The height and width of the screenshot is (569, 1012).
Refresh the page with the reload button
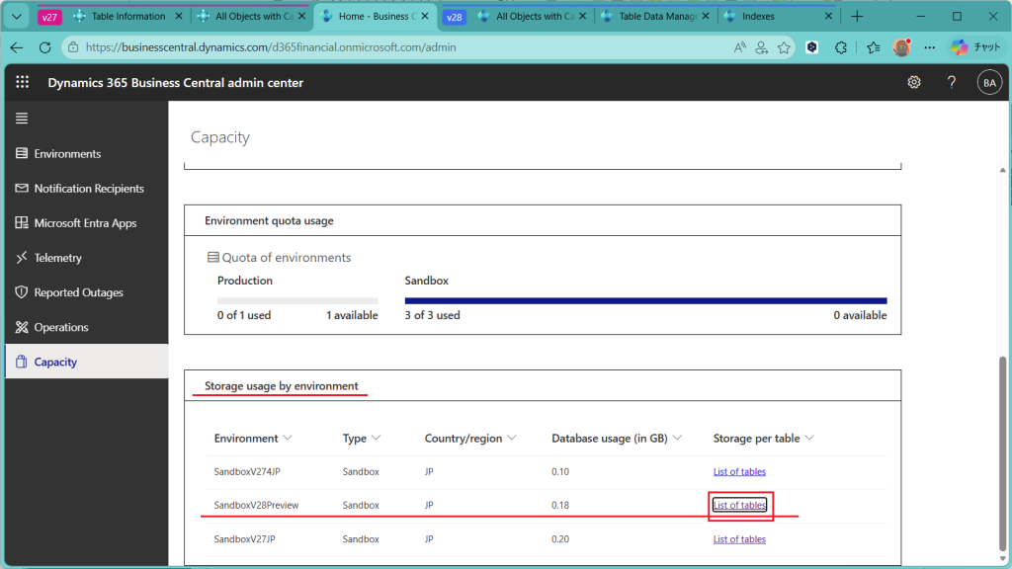(x=44, y=47)
